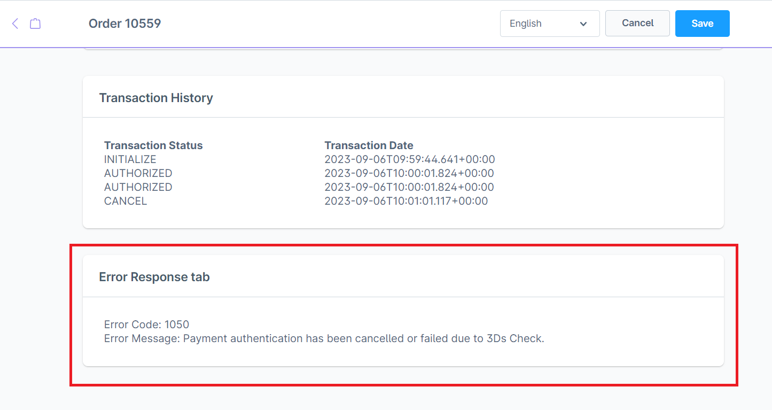Click the CANCEL transaction status entry
772x410 pixels.
coord(126,201)
